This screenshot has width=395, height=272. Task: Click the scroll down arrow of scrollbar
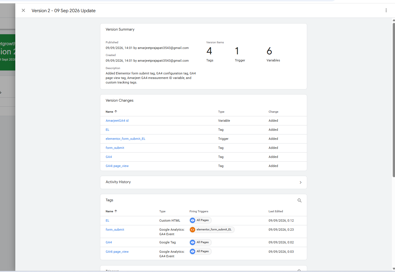pos(394,269)
